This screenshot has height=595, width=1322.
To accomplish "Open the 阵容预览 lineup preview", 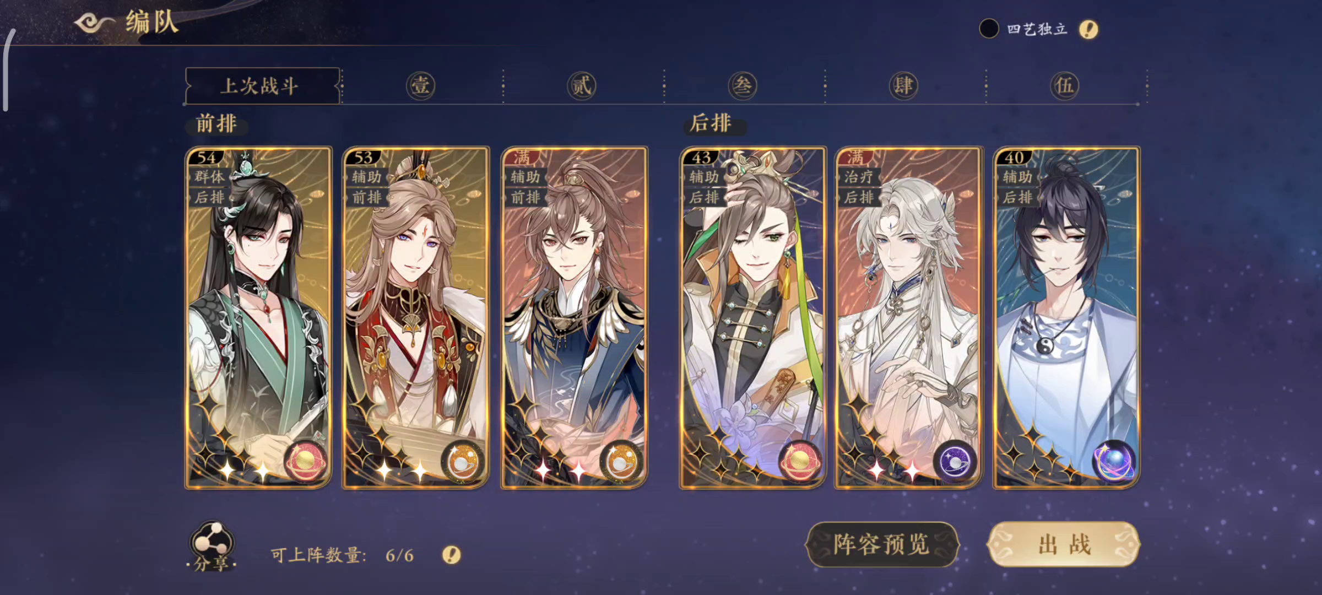I will click(x=882, y=544).
